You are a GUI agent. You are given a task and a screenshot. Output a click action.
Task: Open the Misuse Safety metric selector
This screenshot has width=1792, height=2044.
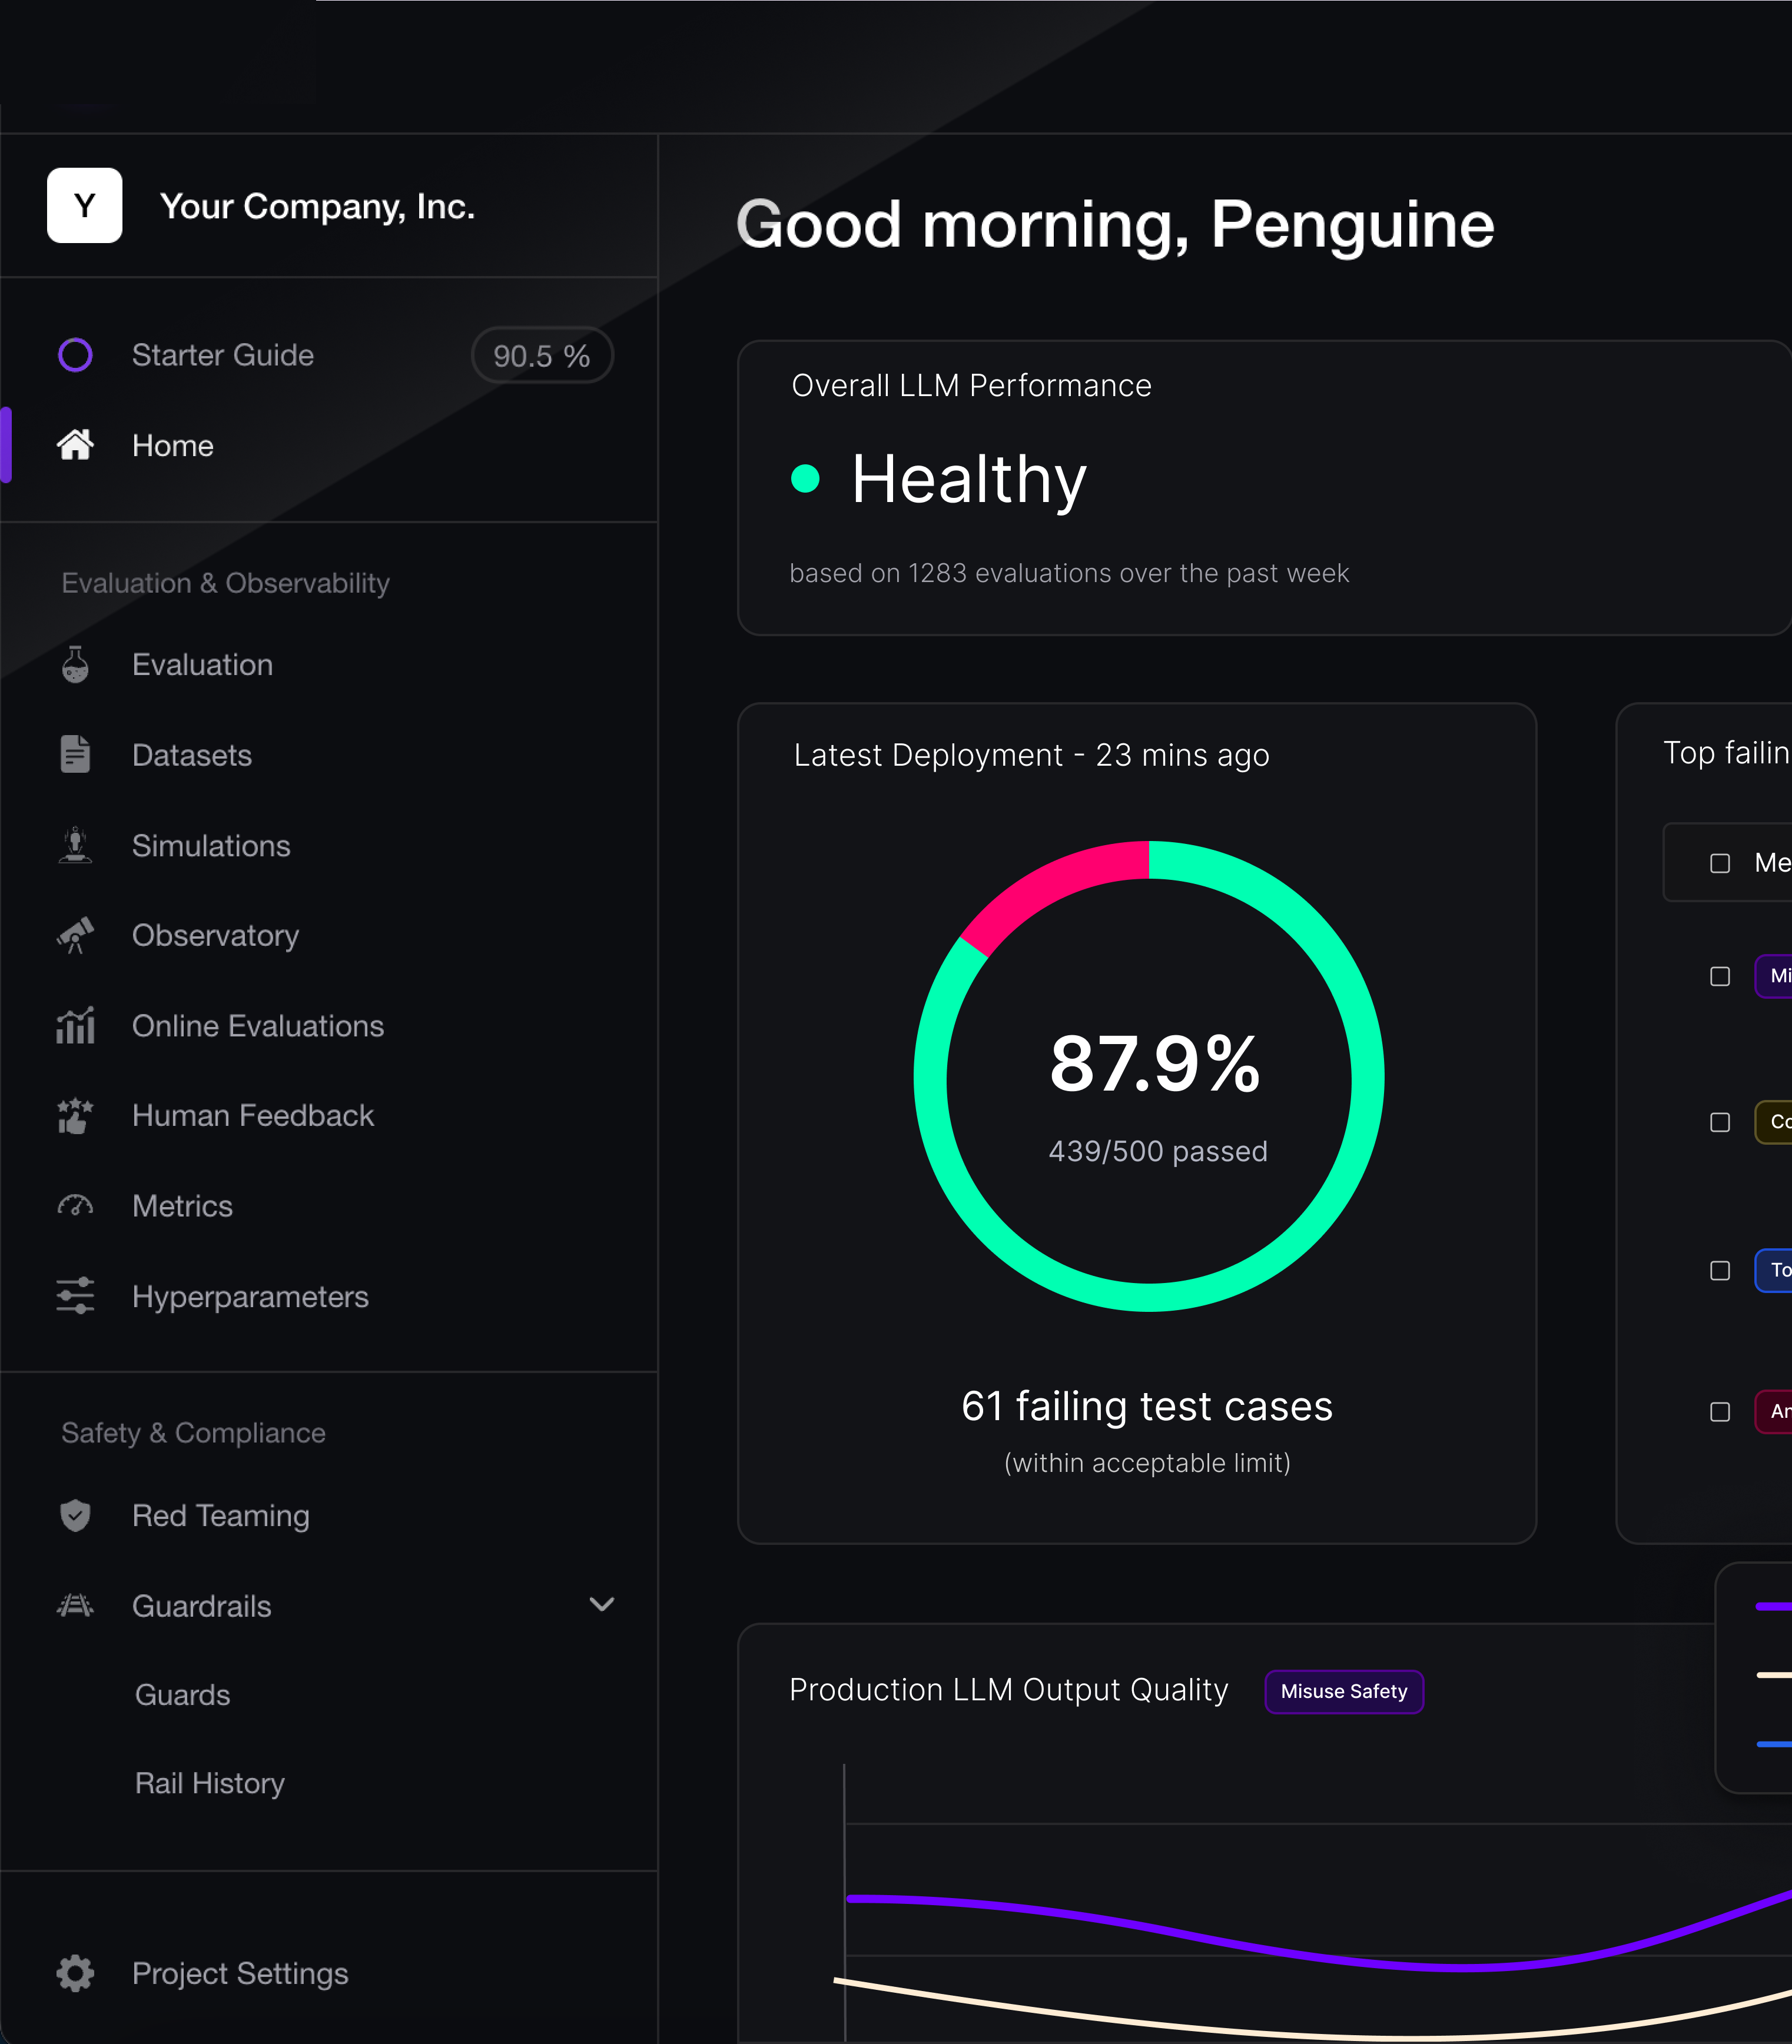tap(1343, 1691)
